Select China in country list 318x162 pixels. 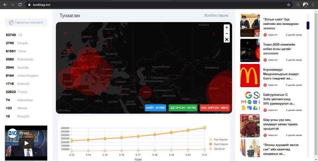tap(22, 51)
